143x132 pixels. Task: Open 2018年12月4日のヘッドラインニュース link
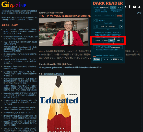click(19, 113)
